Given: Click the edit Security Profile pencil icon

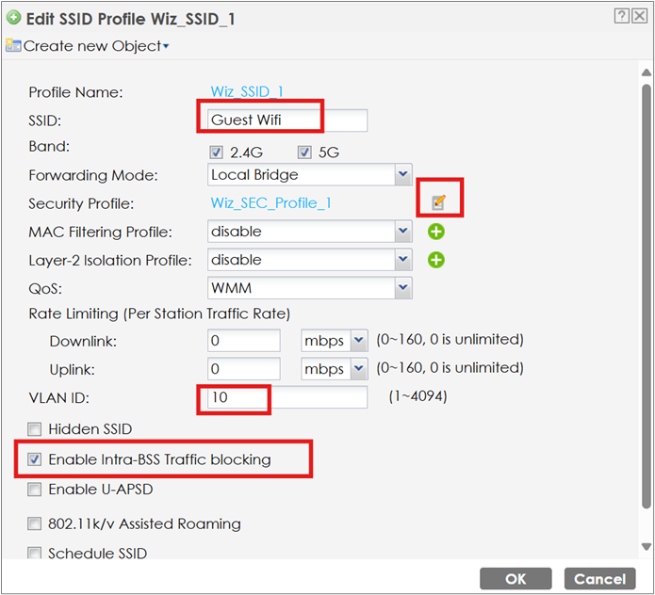Looking at the screenshot, I should (438, 202).
